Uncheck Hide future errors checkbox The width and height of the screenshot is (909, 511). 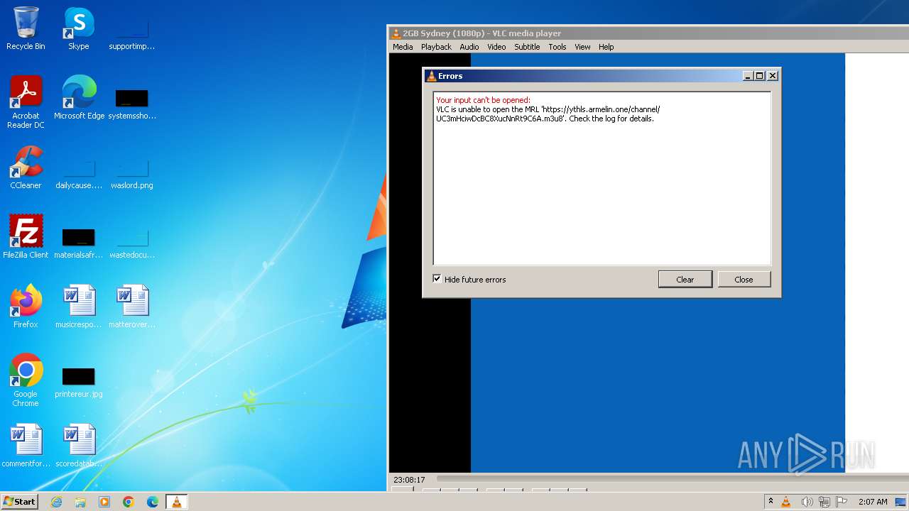click(x=437, y=279)
